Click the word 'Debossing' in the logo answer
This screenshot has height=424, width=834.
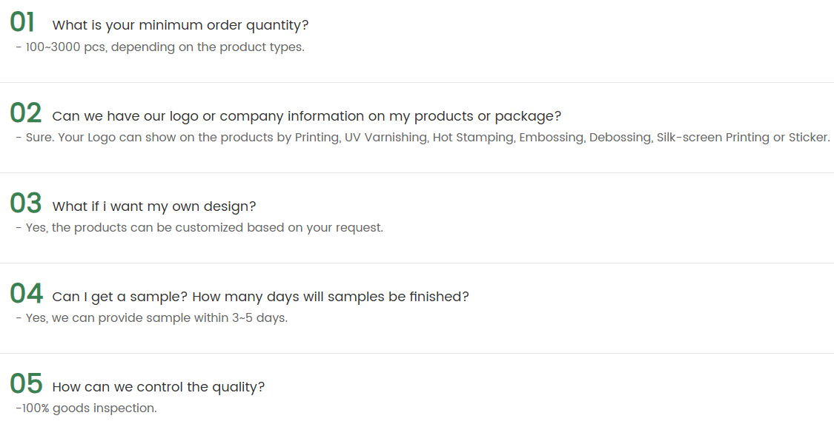619,138
